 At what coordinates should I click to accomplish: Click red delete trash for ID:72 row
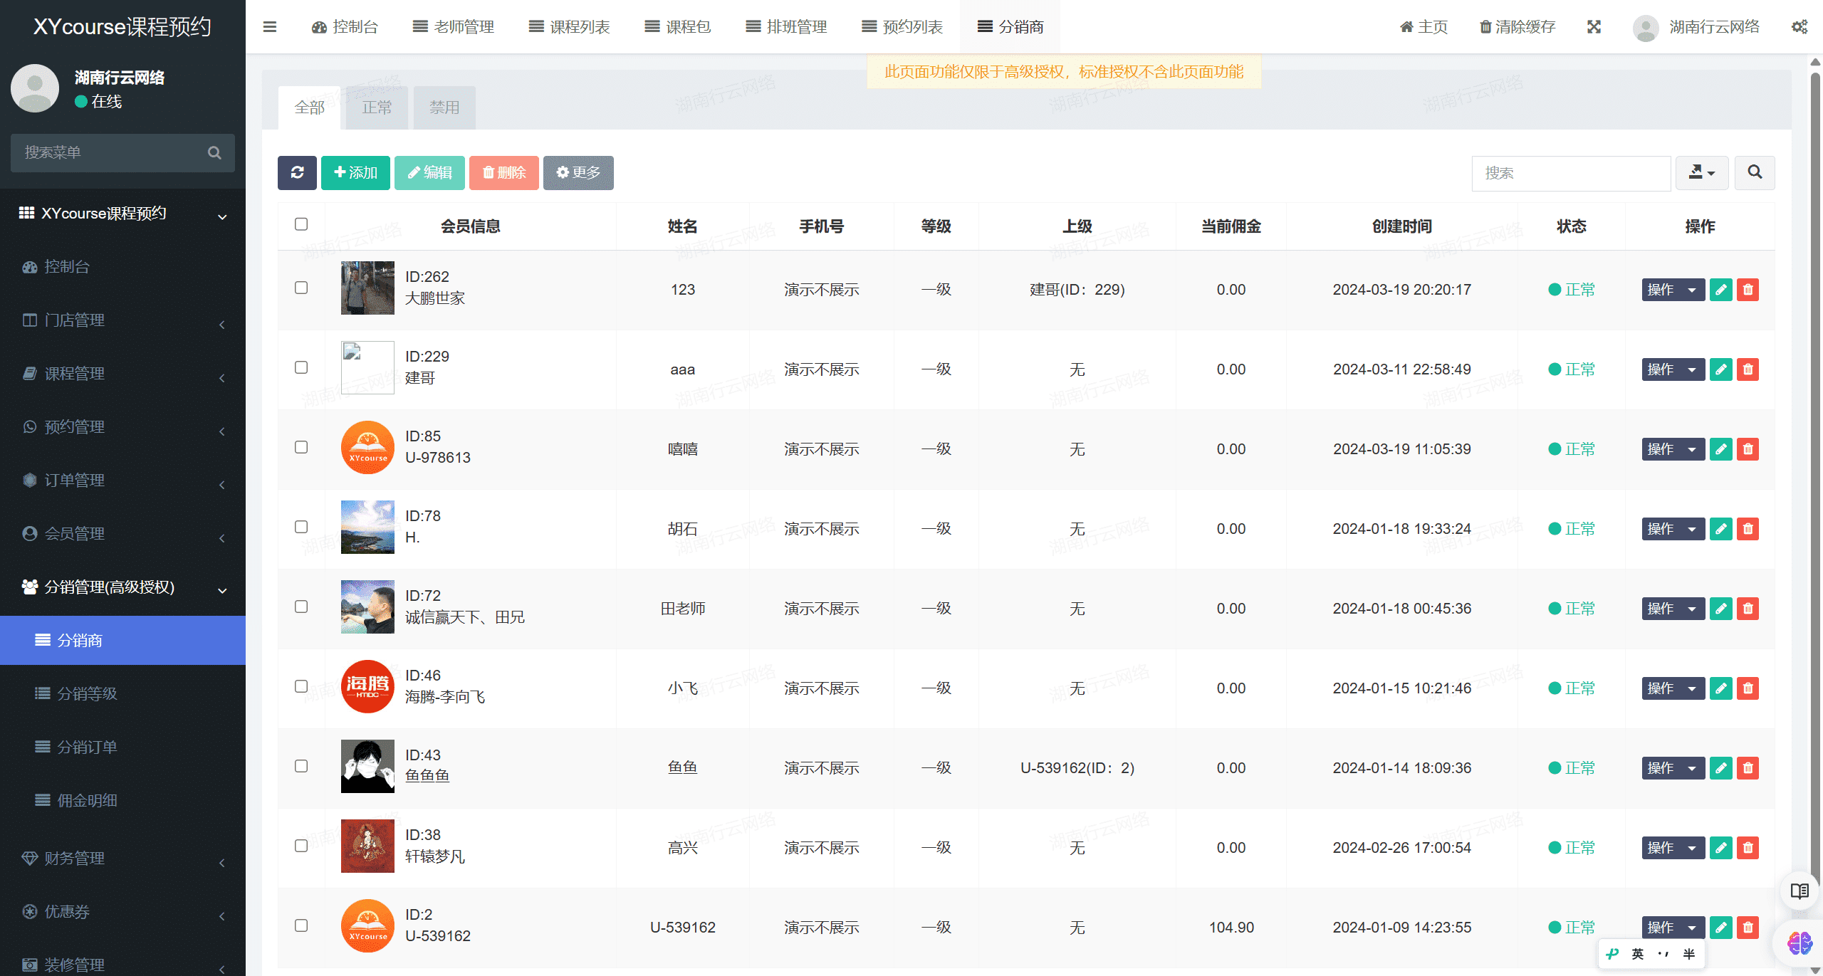pyautogui.click(x=1748, y=609)
